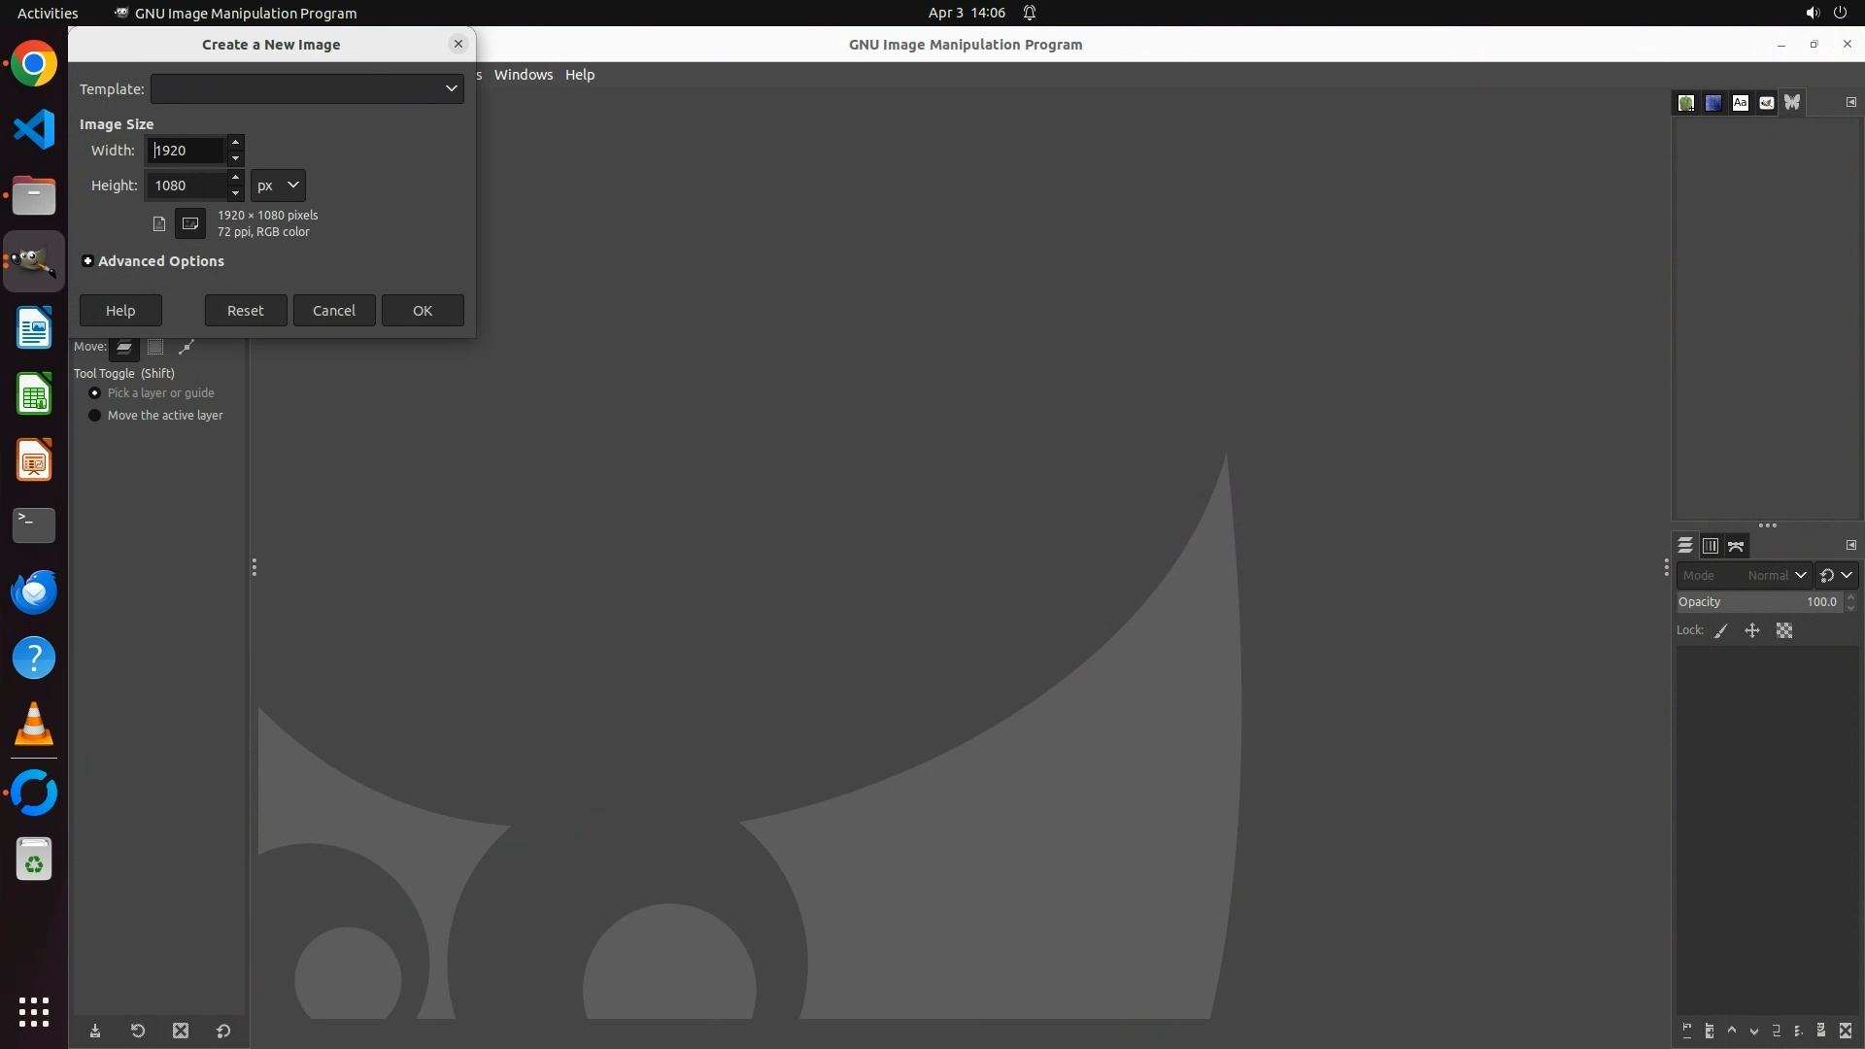1865x1049 pixels.
Task: Click the Lock pixels brush icon
Action: (1721, 631)
